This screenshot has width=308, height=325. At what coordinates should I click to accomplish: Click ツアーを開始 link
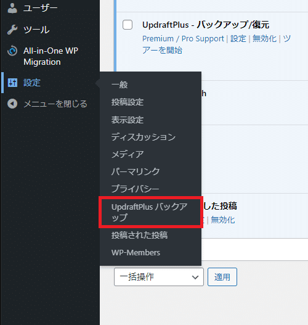[x=216, y=44]
